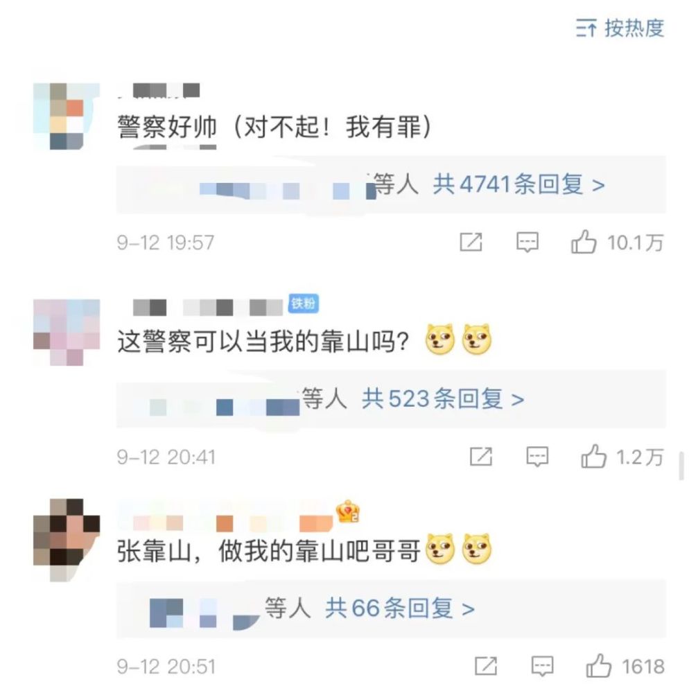Expand the 共4741条回复 replies thread
Screen dimensions: 689x693
coord(519,184)
